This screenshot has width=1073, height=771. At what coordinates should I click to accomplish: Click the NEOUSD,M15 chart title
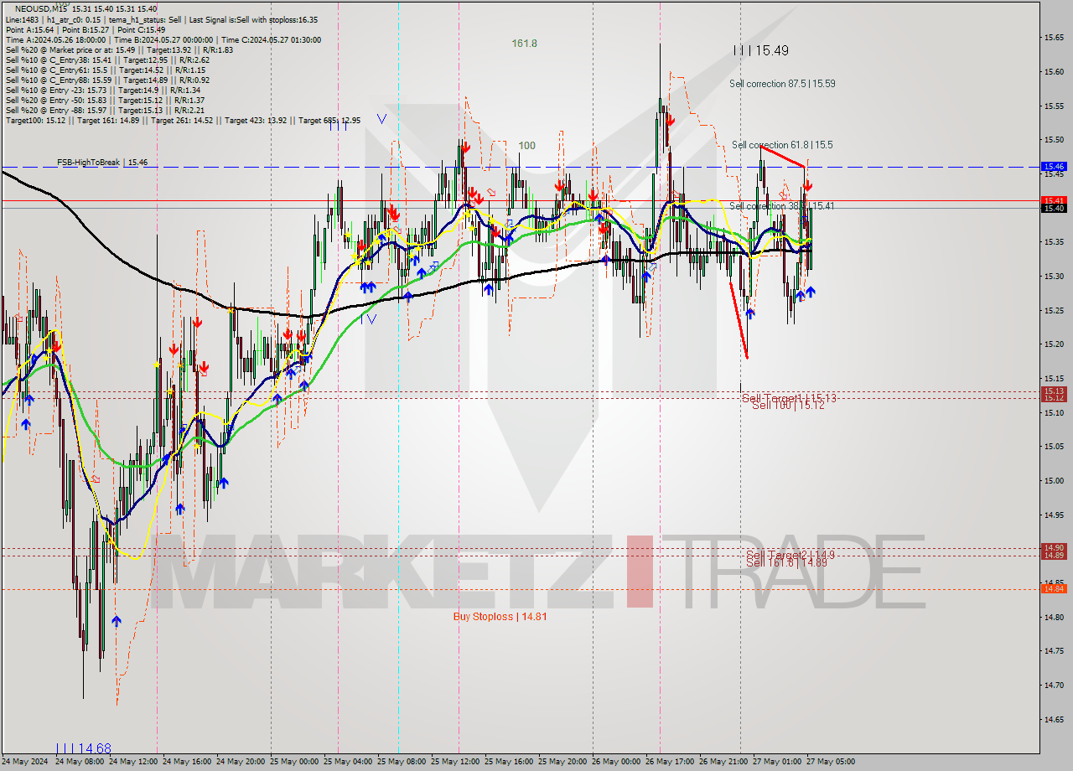85,9
